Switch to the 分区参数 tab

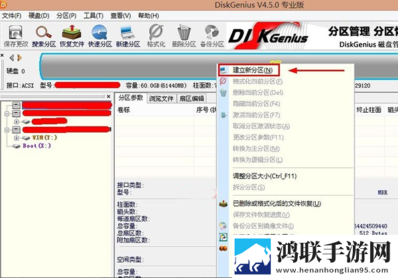(x=131, y=98)
